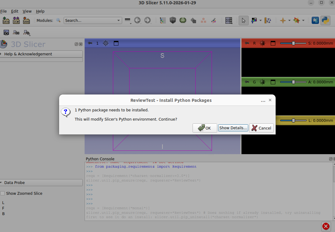
Task: Enable the Show Zoomed Slice checkbox
Action: click(3, 194)
